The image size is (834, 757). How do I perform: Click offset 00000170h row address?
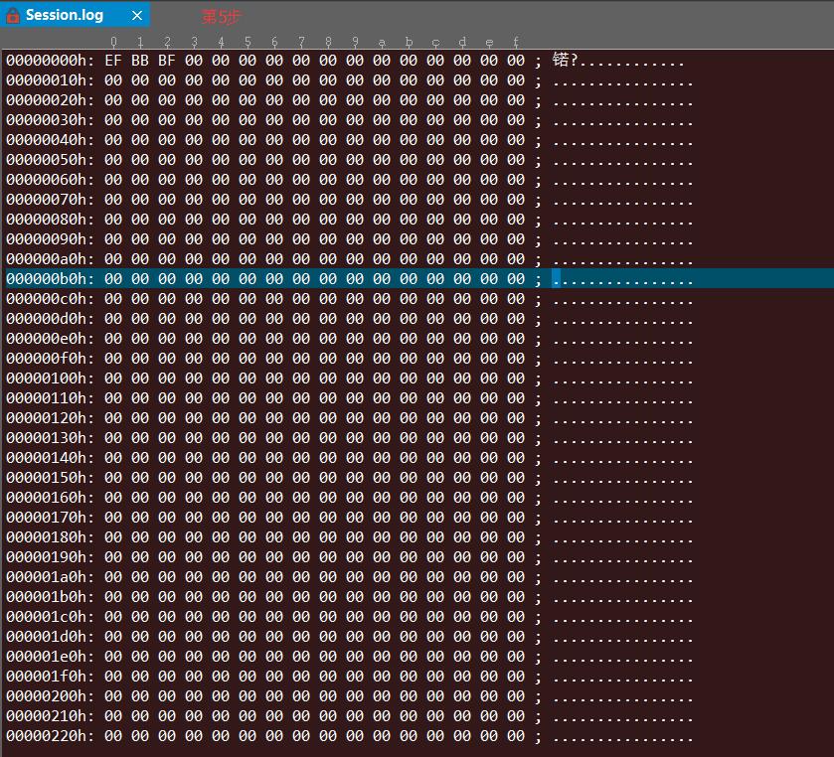(x=50, y=518)
